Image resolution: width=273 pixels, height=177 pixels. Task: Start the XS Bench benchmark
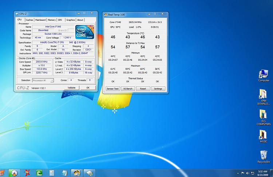[128, 89]
